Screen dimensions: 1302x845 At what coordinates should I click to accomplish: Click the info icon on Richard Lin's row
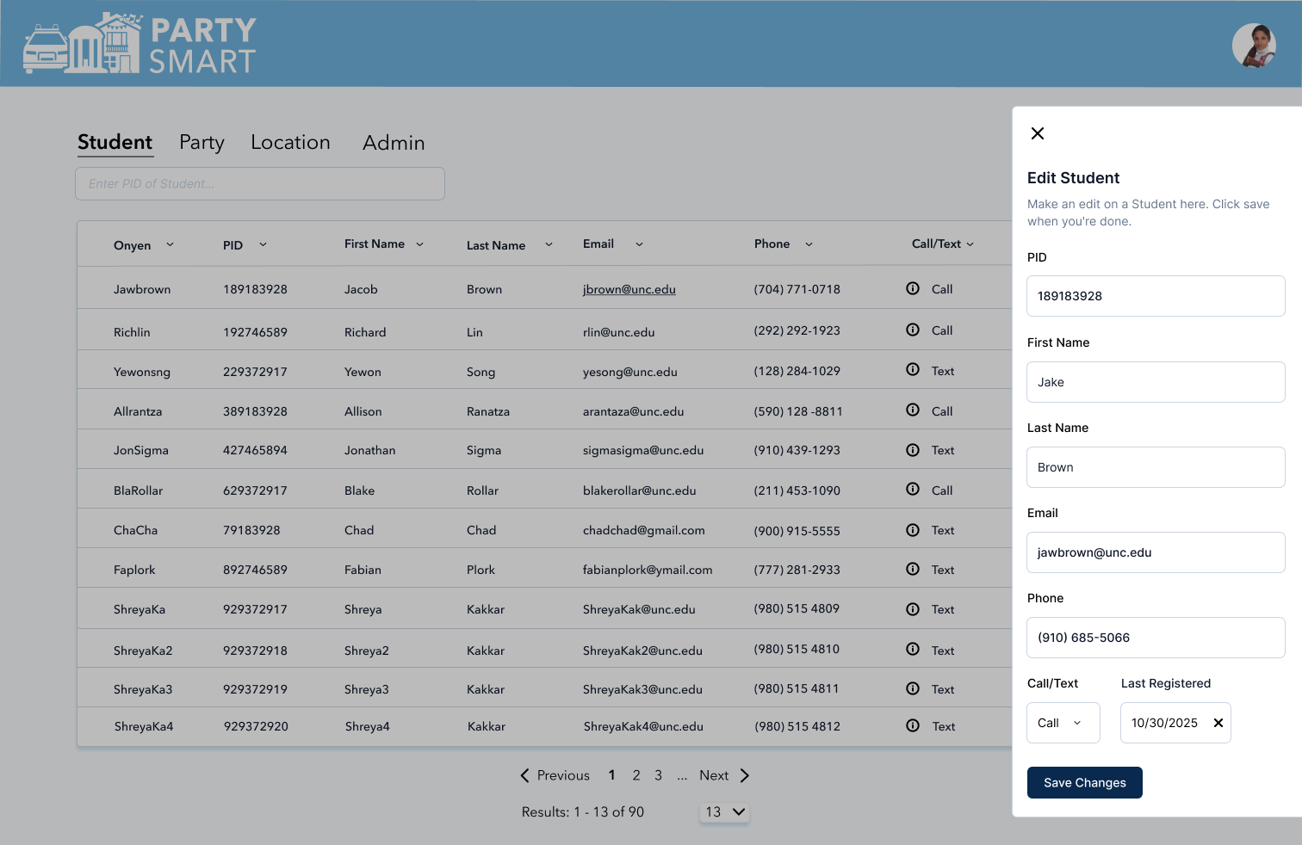click(913, 329)
